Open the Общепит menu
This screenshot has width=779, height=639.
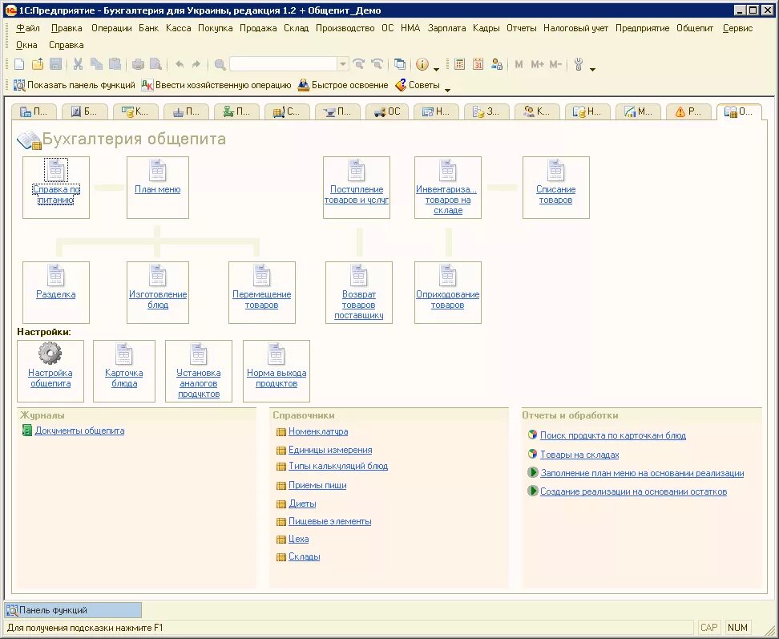(695, 28)
